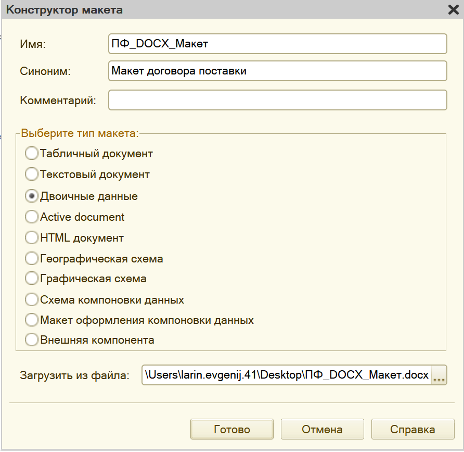Select Графическая схема radio button
This screenshot has width=464, height=452.
point(32,279)
